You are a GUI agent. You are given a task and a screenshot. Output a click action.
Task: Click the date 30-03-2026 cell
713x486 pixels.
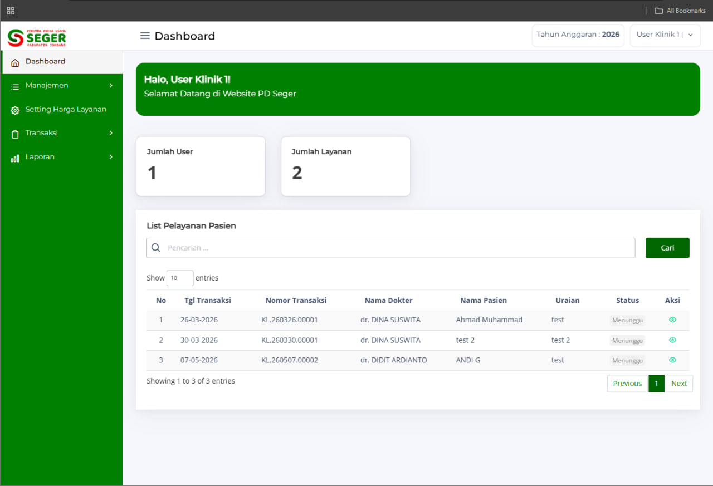click(199, 340)
